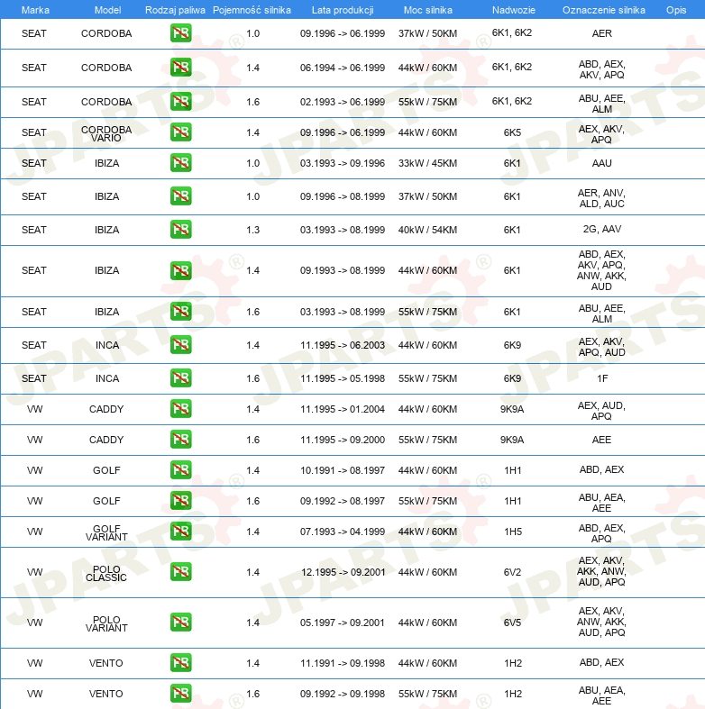
Task: Click body code 6V5 cell
Action: pyautogui.click(x=512, y=623)
